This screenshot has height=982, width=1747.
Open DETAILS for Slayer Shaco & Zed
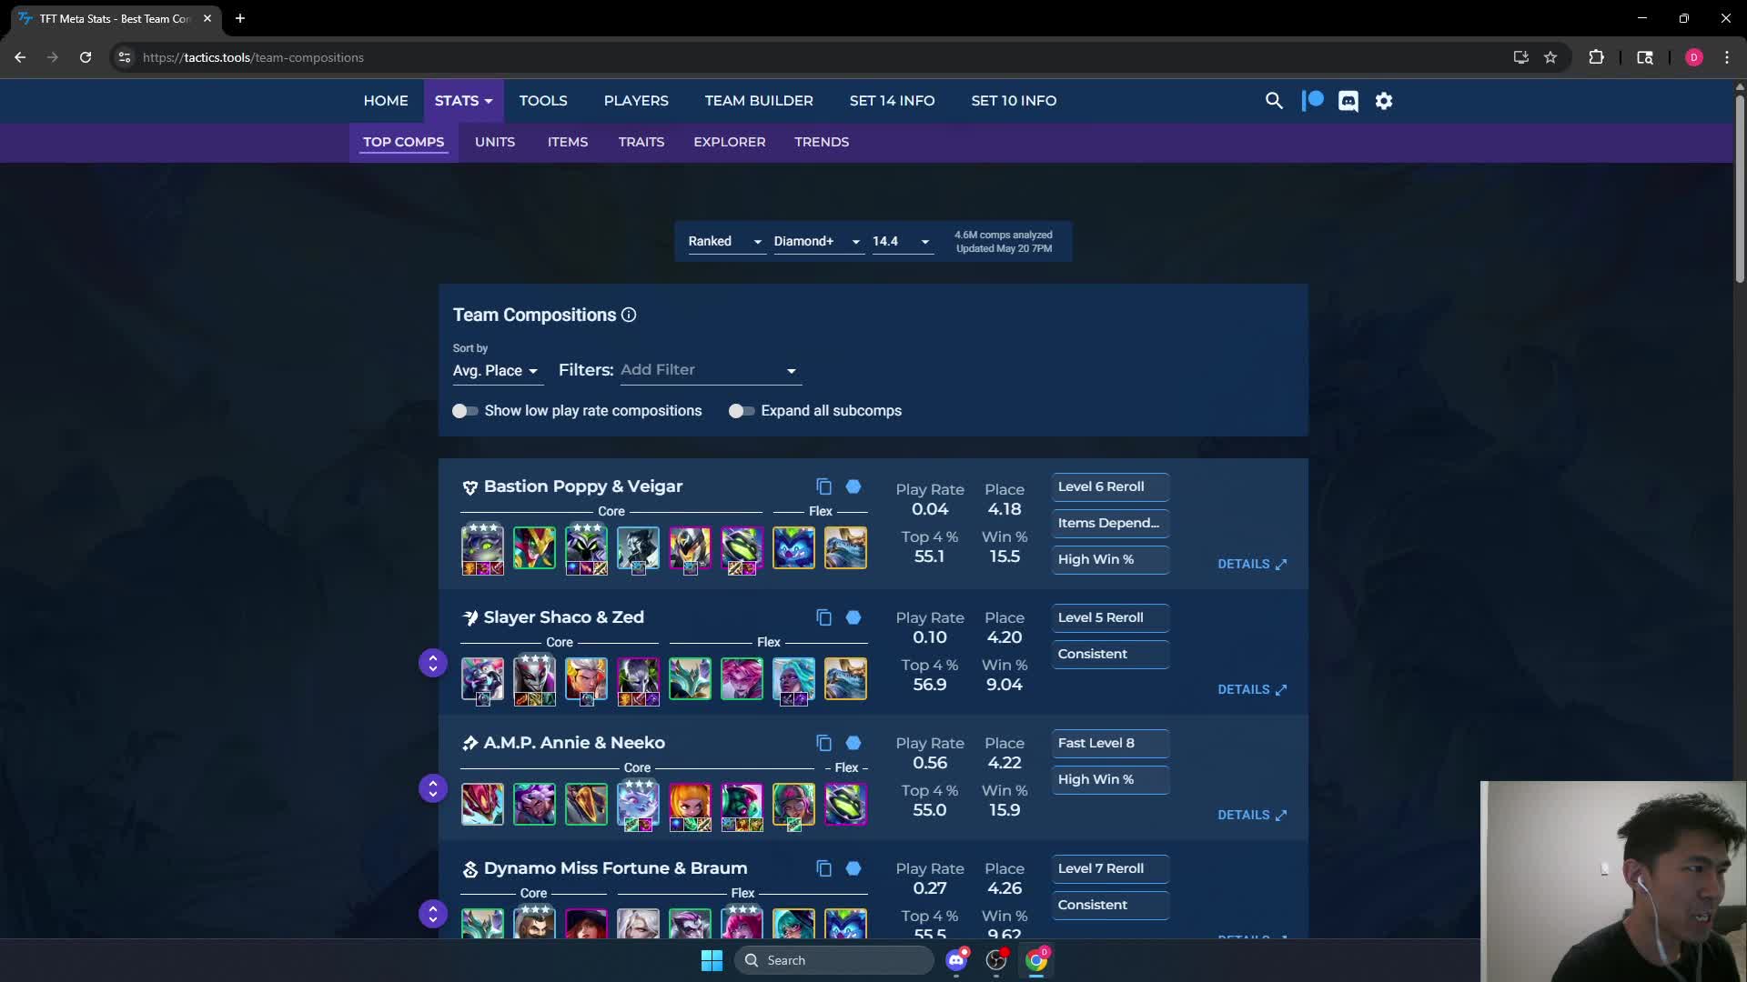pos(1252,689)
